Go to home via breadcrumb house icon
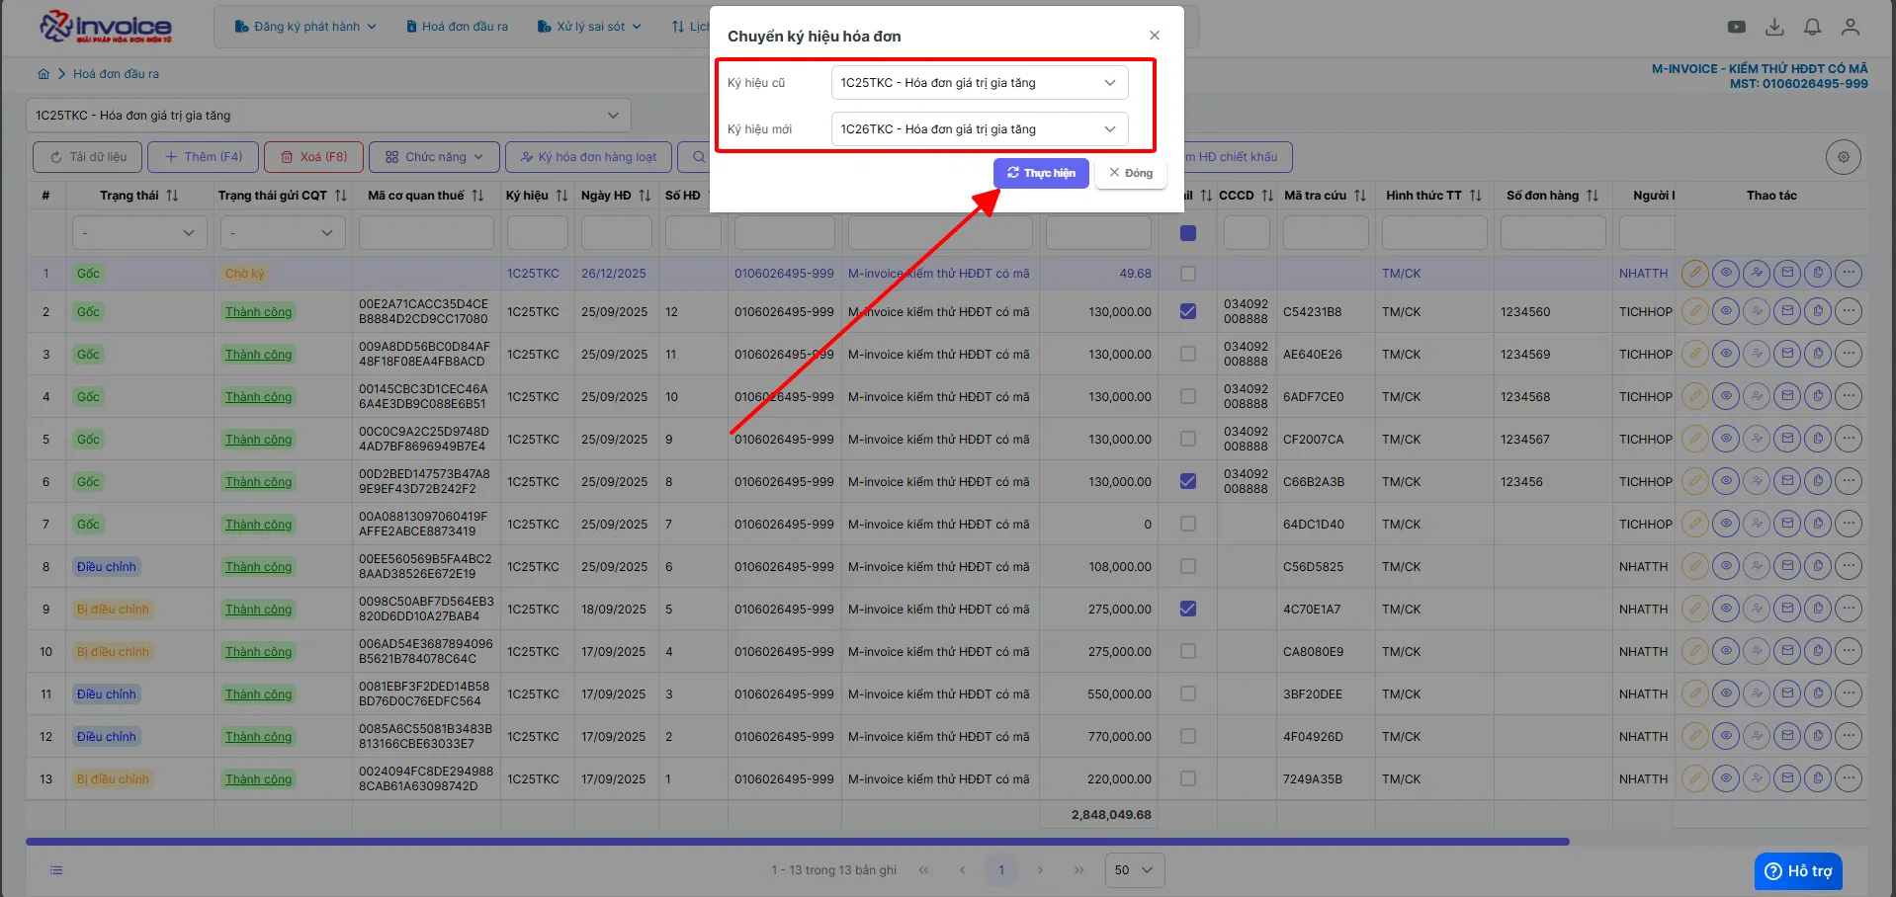Viewport: 1896px width, 897px height. [x=43, y=74]
